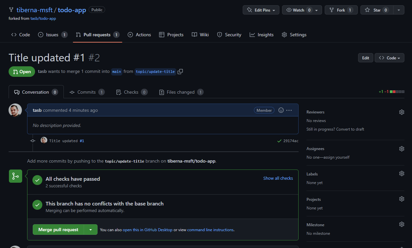Screen dimensions: 412x248
Task: Open the Milestone settings gear
Action: (x=401, y=224)
